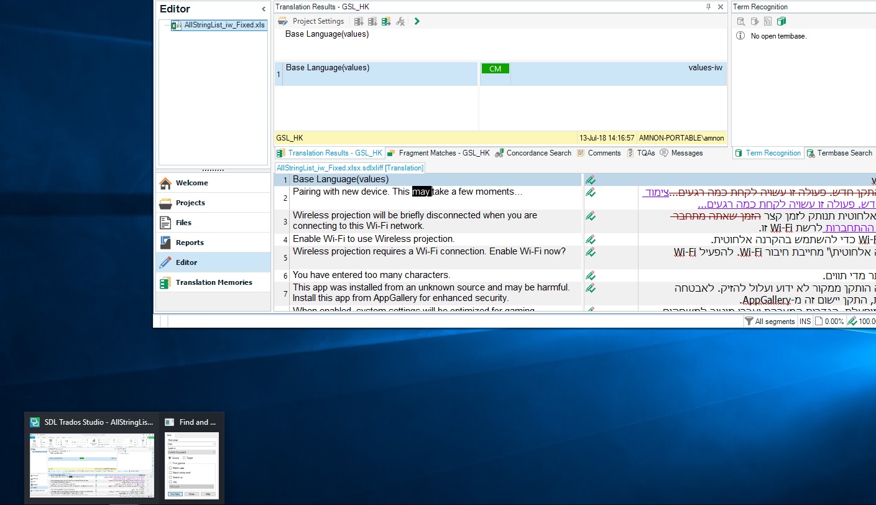876x505 pixels.
Task: Click the green CM match badge
Action: tap(496, 68)
